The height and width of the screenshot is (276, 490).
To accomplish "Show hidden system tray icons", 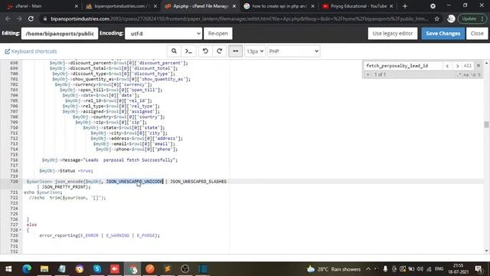I will [368, 269].
